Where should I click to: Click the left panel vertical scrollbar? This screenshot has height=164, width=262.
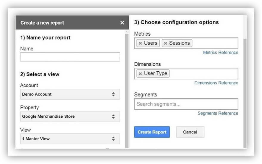pos(127,91)
